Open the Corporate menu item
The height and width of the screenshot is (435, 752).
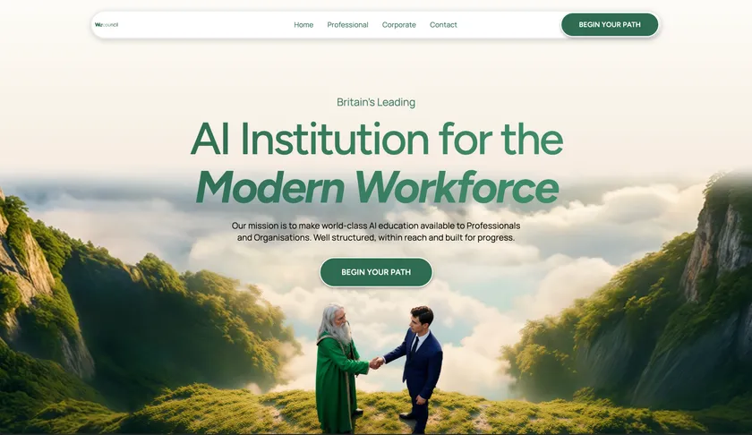pyautogui.click(x=399, y=25)
